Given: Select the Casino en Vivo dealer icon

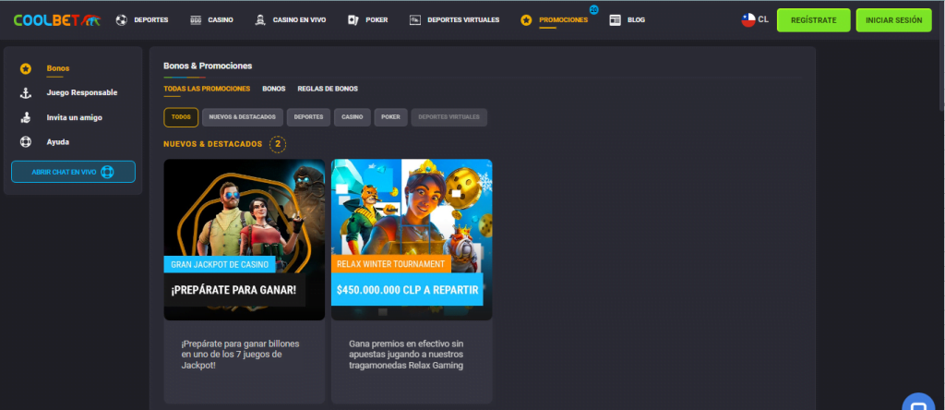Looking at the screenshot, I should tap(260, 19).
